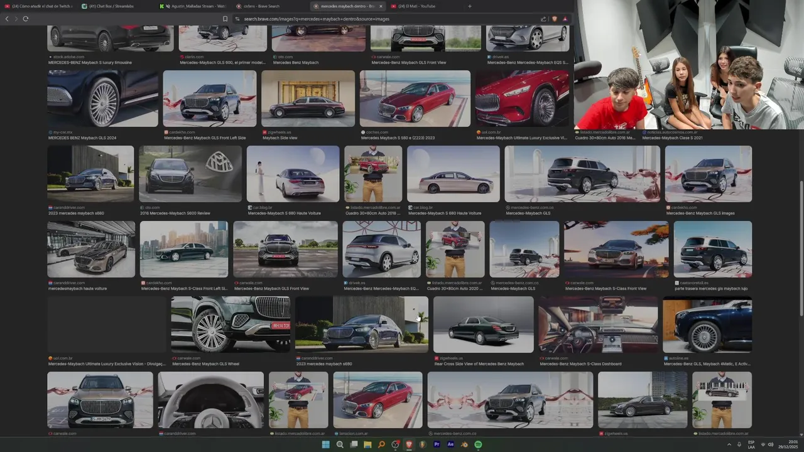Bookmark this page with the bookmark icon
This screenshot has height=452, width=804.
225,19
